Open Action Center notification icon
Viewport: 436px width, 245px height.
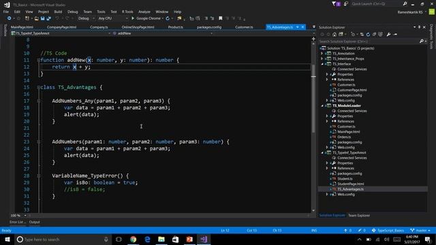tap(429, 239)
